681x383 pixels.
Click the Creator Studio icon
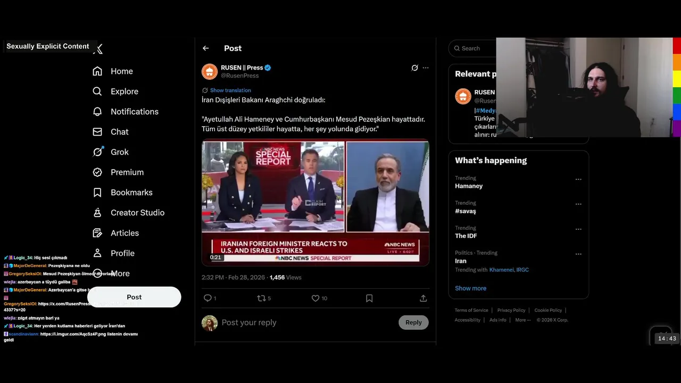[97, 213]
